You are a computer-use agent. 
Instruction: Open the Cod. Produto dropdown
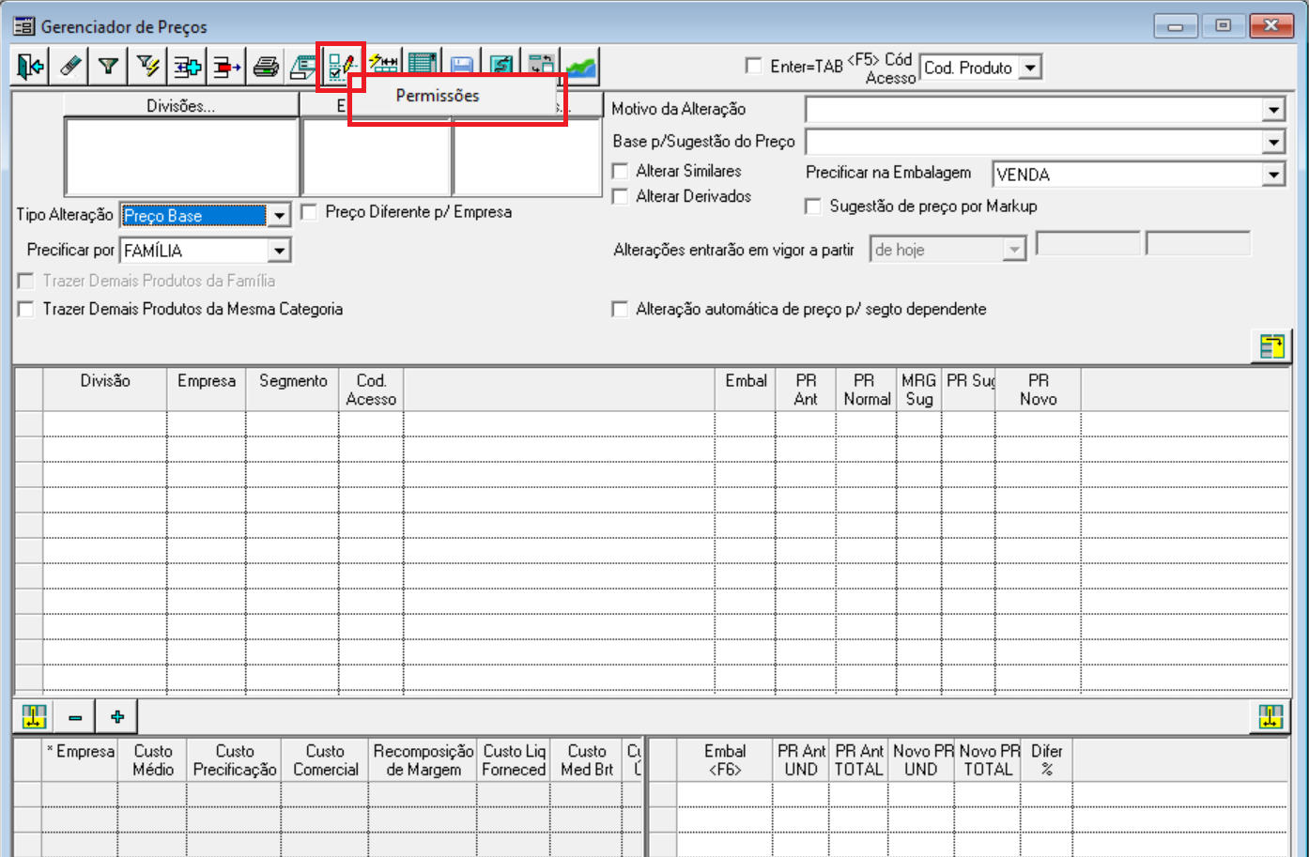pyautogui.click(x=1031, y=68)
